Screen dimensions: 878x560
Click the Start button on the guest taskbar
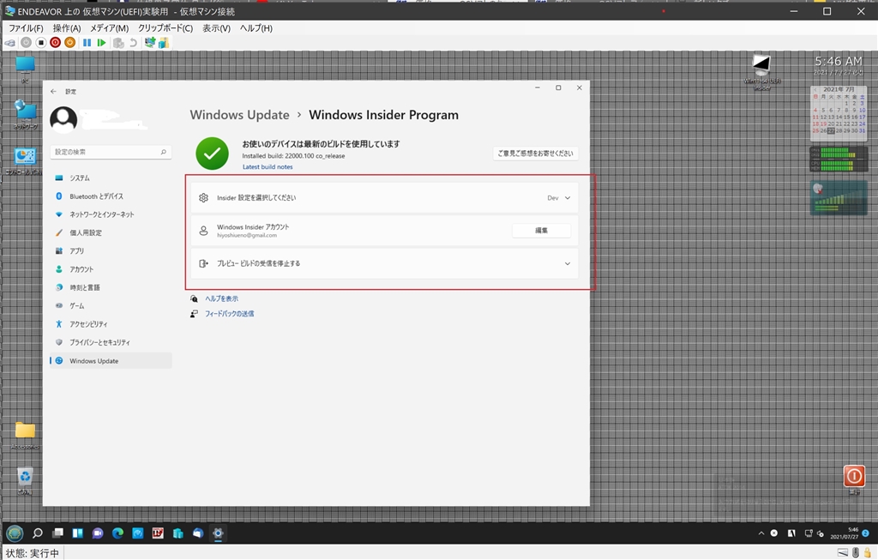[15, 533]
